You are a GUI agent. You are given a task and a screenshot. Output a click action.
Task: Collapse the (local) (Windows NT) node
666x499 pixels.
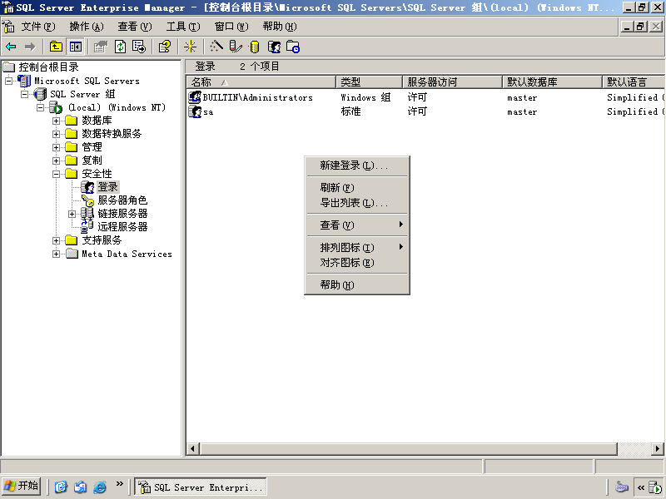40,107
